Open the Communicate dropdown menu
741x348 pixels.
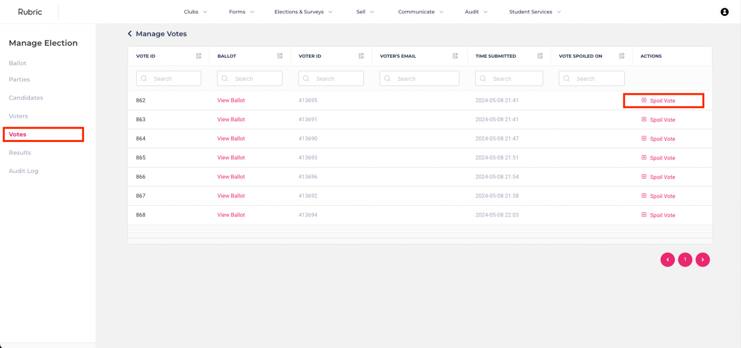coord(421,12)
